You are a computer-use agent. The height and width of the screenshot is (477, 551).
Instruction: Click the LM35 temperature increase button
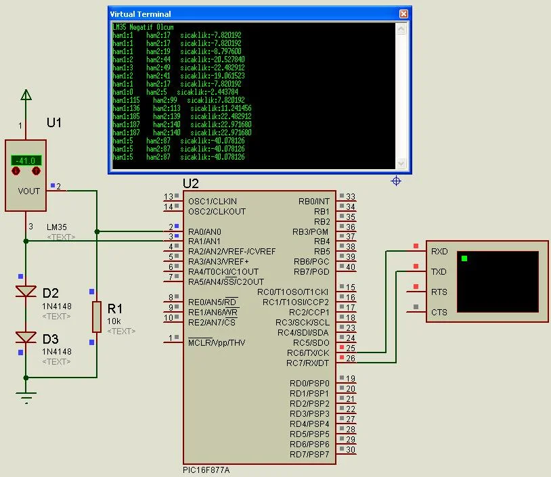pos(36,171)
